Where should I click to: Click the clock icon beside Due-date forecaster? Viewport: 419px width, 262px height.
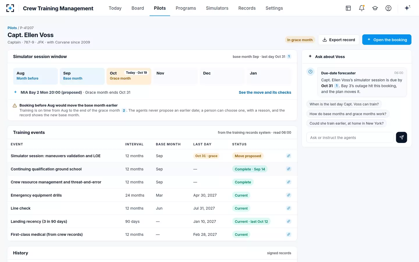coord(311,72)
